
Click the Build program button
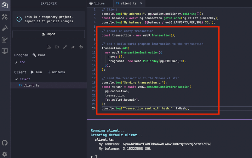[x=39, y=55]
